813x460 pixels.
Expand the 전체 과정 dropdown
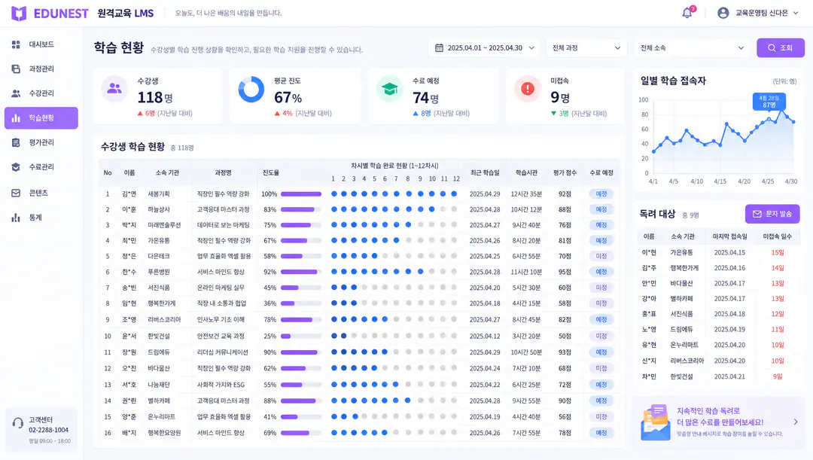(x=586, y=47)
